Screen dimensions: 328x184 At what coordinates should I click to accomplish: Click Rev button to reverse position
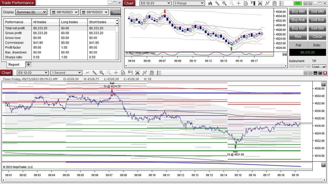pos(298,37)
